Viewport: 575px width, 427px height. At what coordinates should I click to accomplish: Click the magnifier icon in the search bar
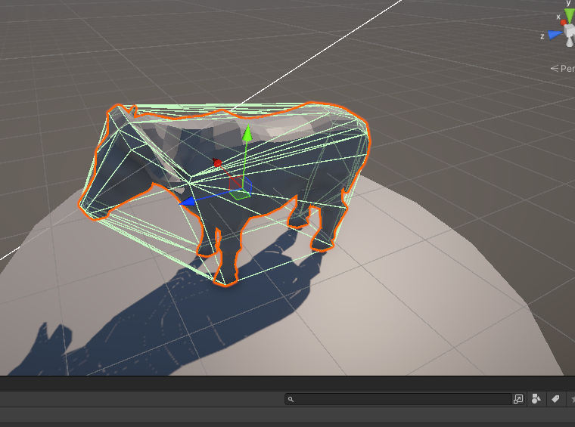(x=291, y=399)
